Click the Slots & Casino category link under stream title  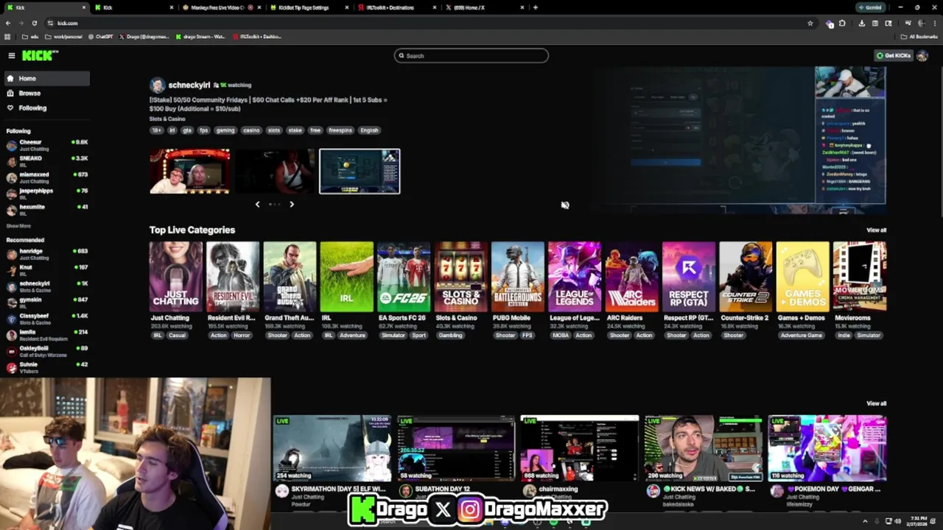point(167,119)
